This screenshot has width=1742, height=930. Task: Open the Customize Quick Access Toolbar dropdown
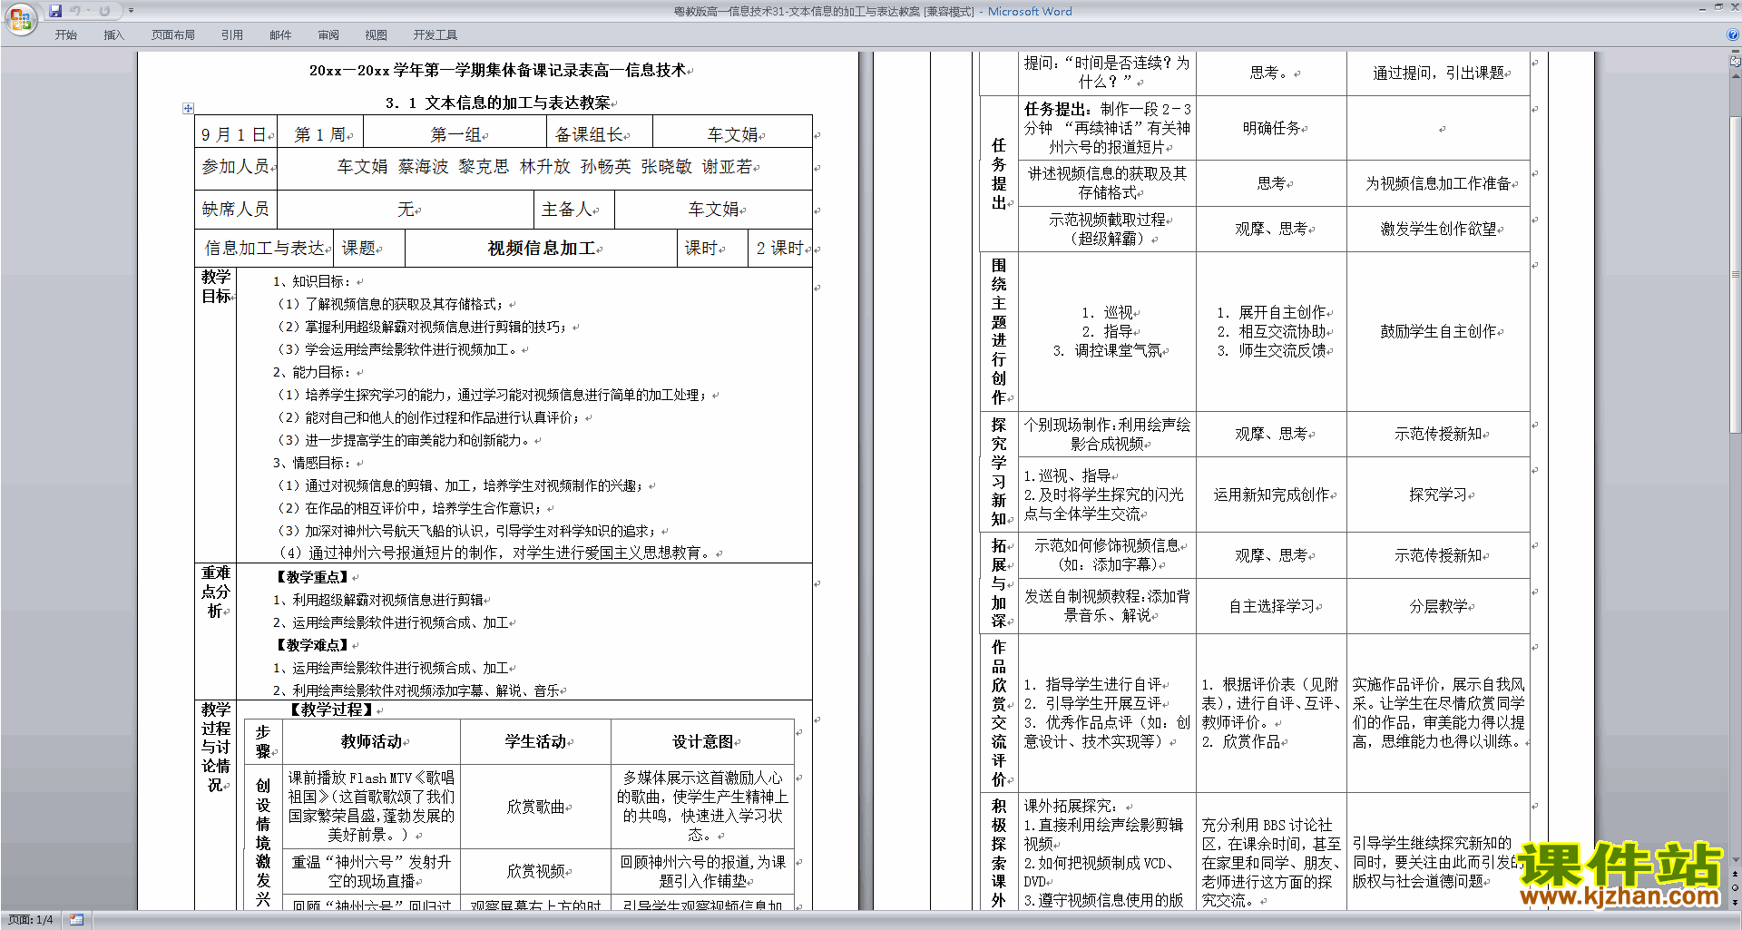131,11
